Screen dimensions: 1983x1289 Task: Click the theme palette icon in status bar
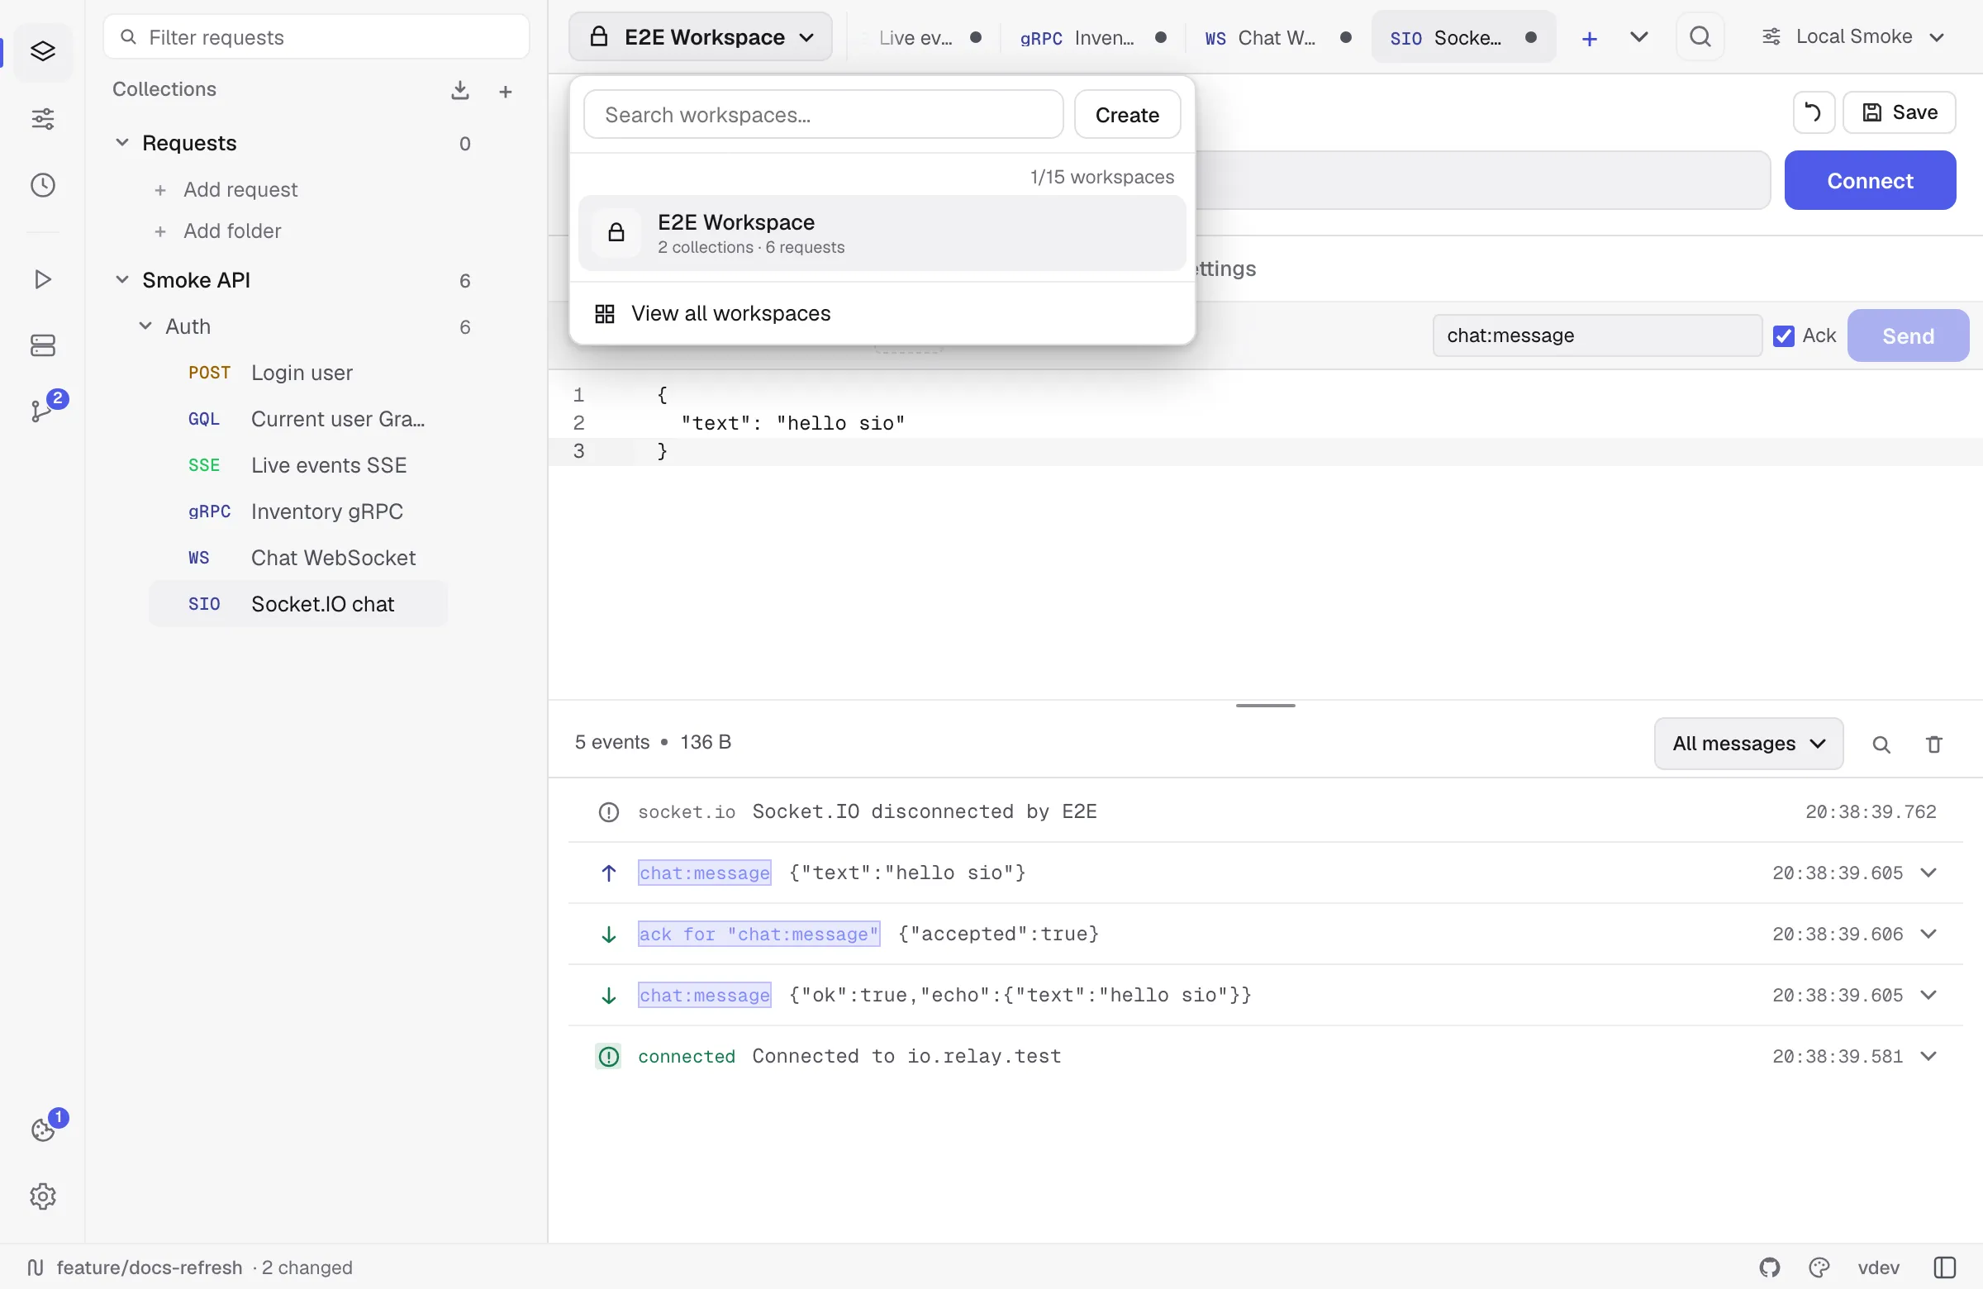[1819, 1268]
